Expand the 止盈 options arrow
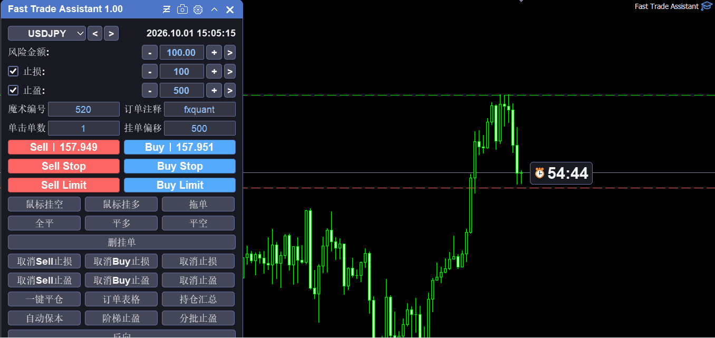This screenshot has height=338, width=715. [229, 91]
